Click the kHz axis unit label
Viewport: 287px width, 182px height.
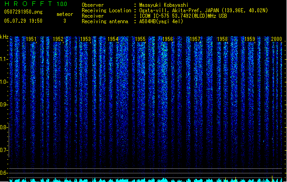(x=4, y=37)
